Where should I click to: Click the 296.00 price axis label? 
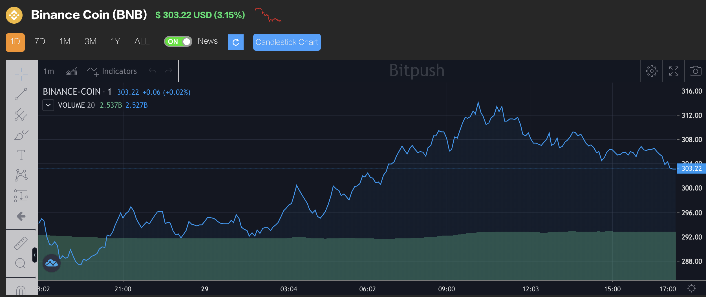(x=692, y=213)
